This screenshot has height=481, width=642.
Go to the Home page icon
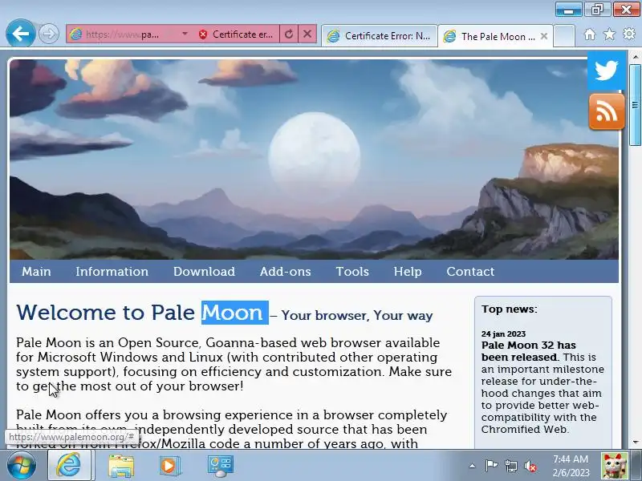pos(590,34)
